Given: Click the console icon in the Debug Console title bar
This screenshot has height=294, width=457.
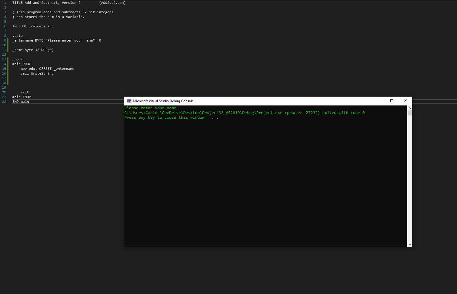Looking at the screenshot, I should click(129, 101).
